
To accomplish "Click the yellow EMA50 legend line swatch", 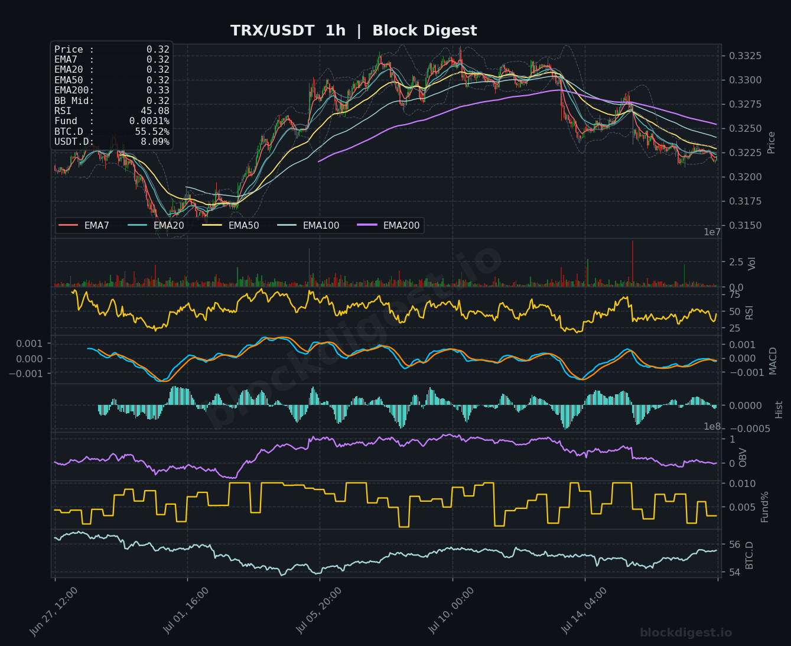I will pos(212,225).
